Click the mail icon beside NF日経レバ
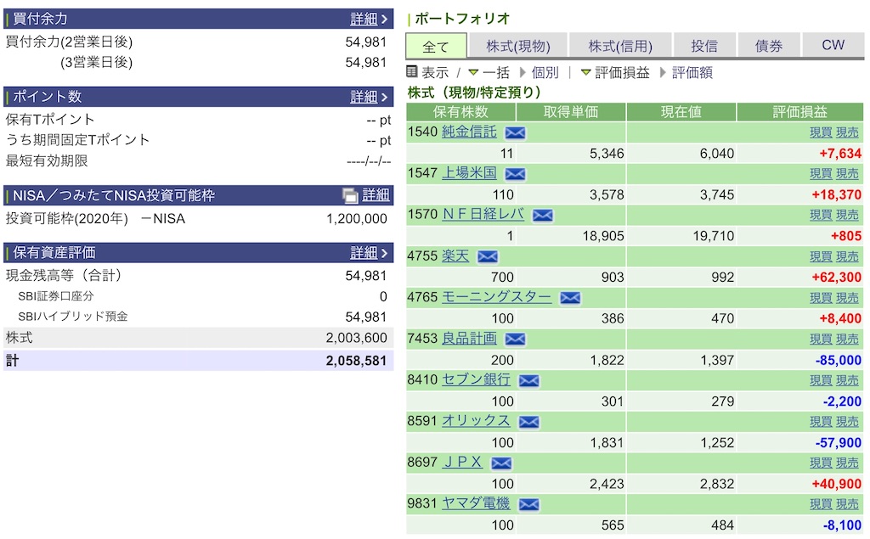Image resolution: width=870 pixels, height=539 pixels. pos(542,215)
